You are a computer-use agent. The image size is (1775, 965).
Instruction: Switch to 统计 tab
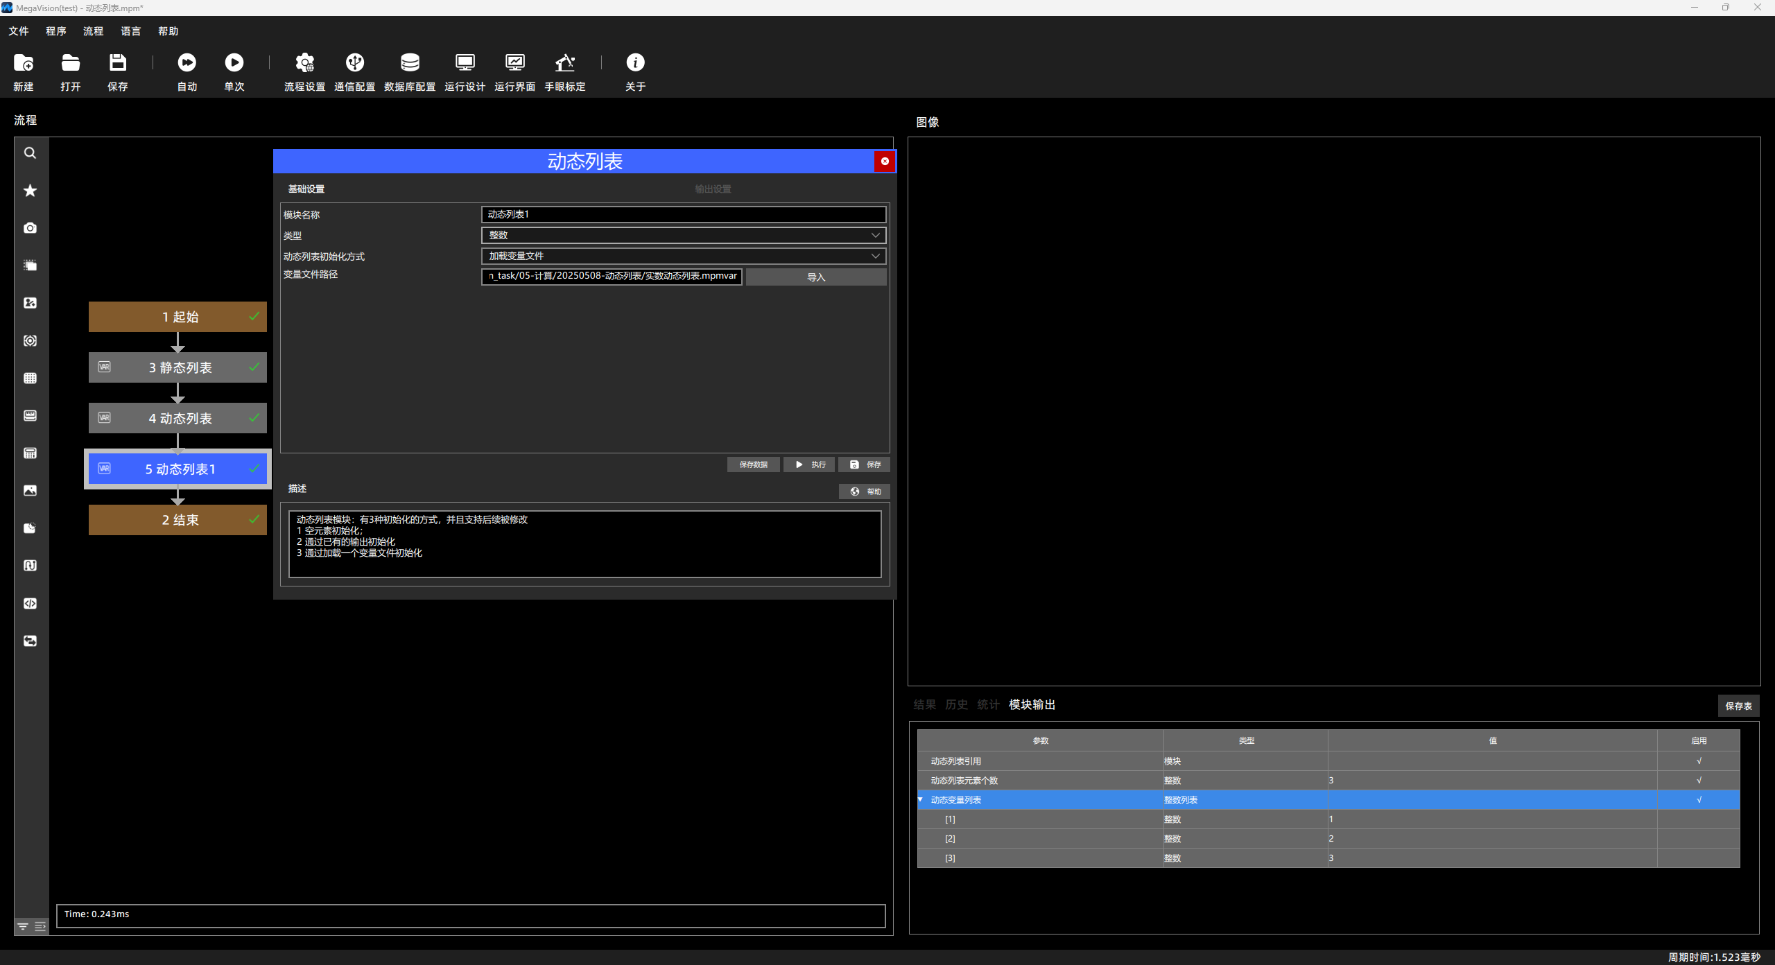pyautogui.click(x=988, y=705)
